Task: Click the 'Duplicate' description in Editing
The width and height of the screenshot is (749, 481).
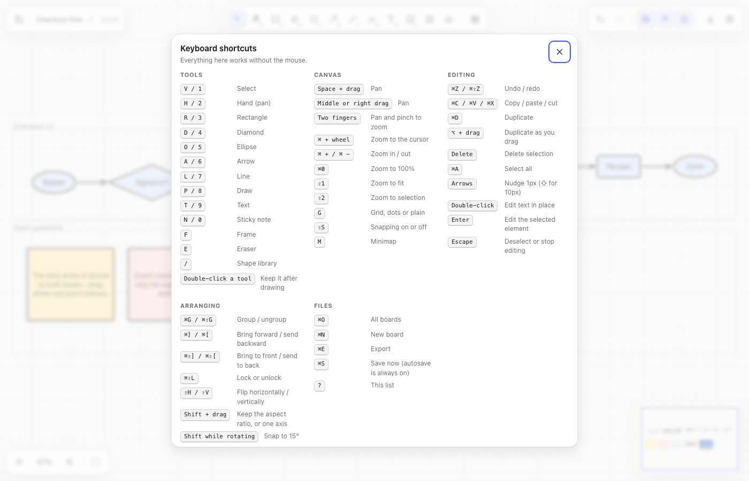Action: click(519, 118)
